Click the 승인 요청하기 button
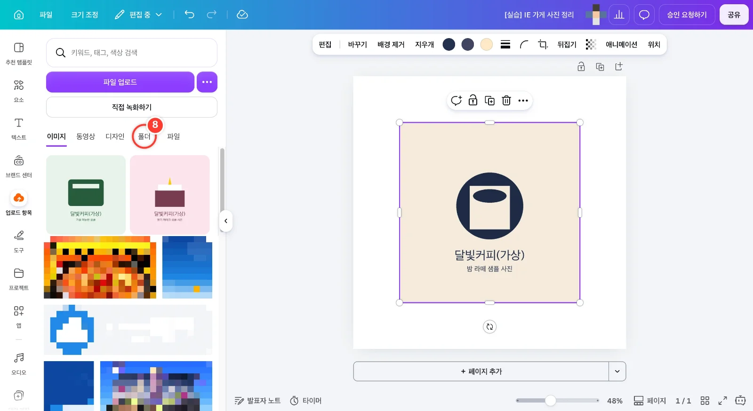Image resolution: width=753 pixels, height=411 pixels. tap(687, 15)
